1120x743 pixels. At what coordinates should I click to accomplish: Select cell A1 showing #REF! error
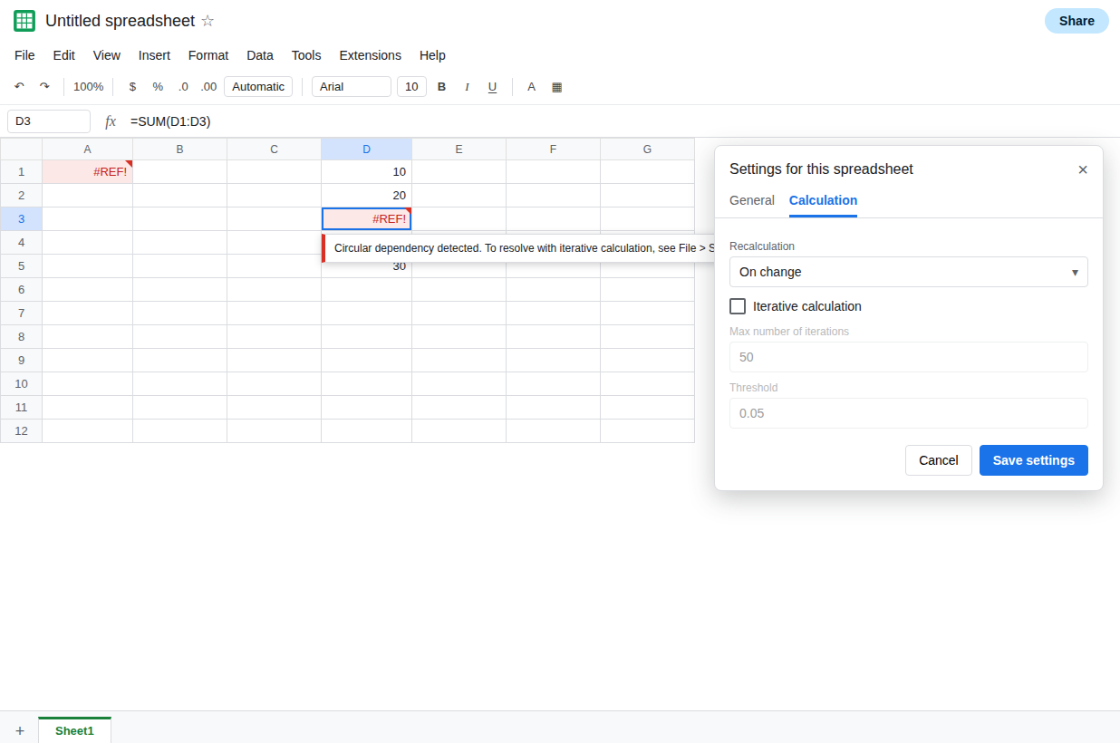(88, 172)
